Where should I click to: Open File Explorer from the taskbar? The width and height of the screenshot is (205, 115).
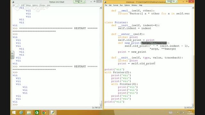pyautogui.click(x=29, y=112)
